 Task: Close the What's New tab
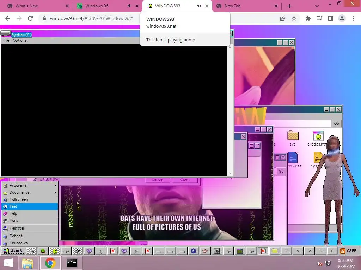click(67, 6)
